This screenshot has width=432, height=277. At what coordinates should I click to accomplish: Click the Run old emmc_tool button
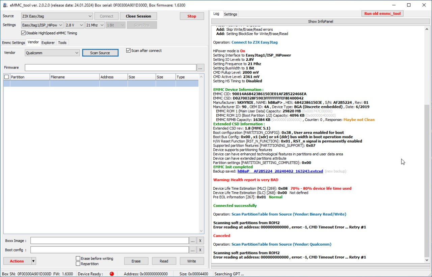(382, 13)
